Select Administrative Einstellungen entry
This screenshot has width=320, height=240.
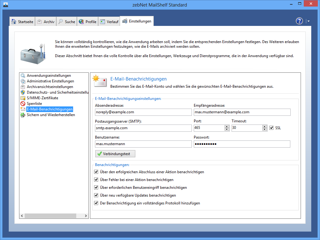[50, 81]
